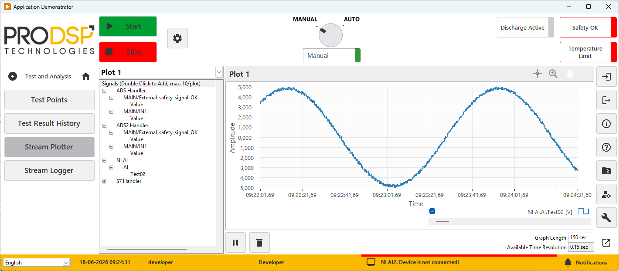Open the help question mark icon
The image size is (619, 271).
tap(606, 147)
